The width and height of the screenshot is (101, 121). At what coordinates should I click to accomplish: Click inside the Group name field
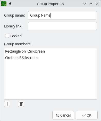click(x=62, y=15)
